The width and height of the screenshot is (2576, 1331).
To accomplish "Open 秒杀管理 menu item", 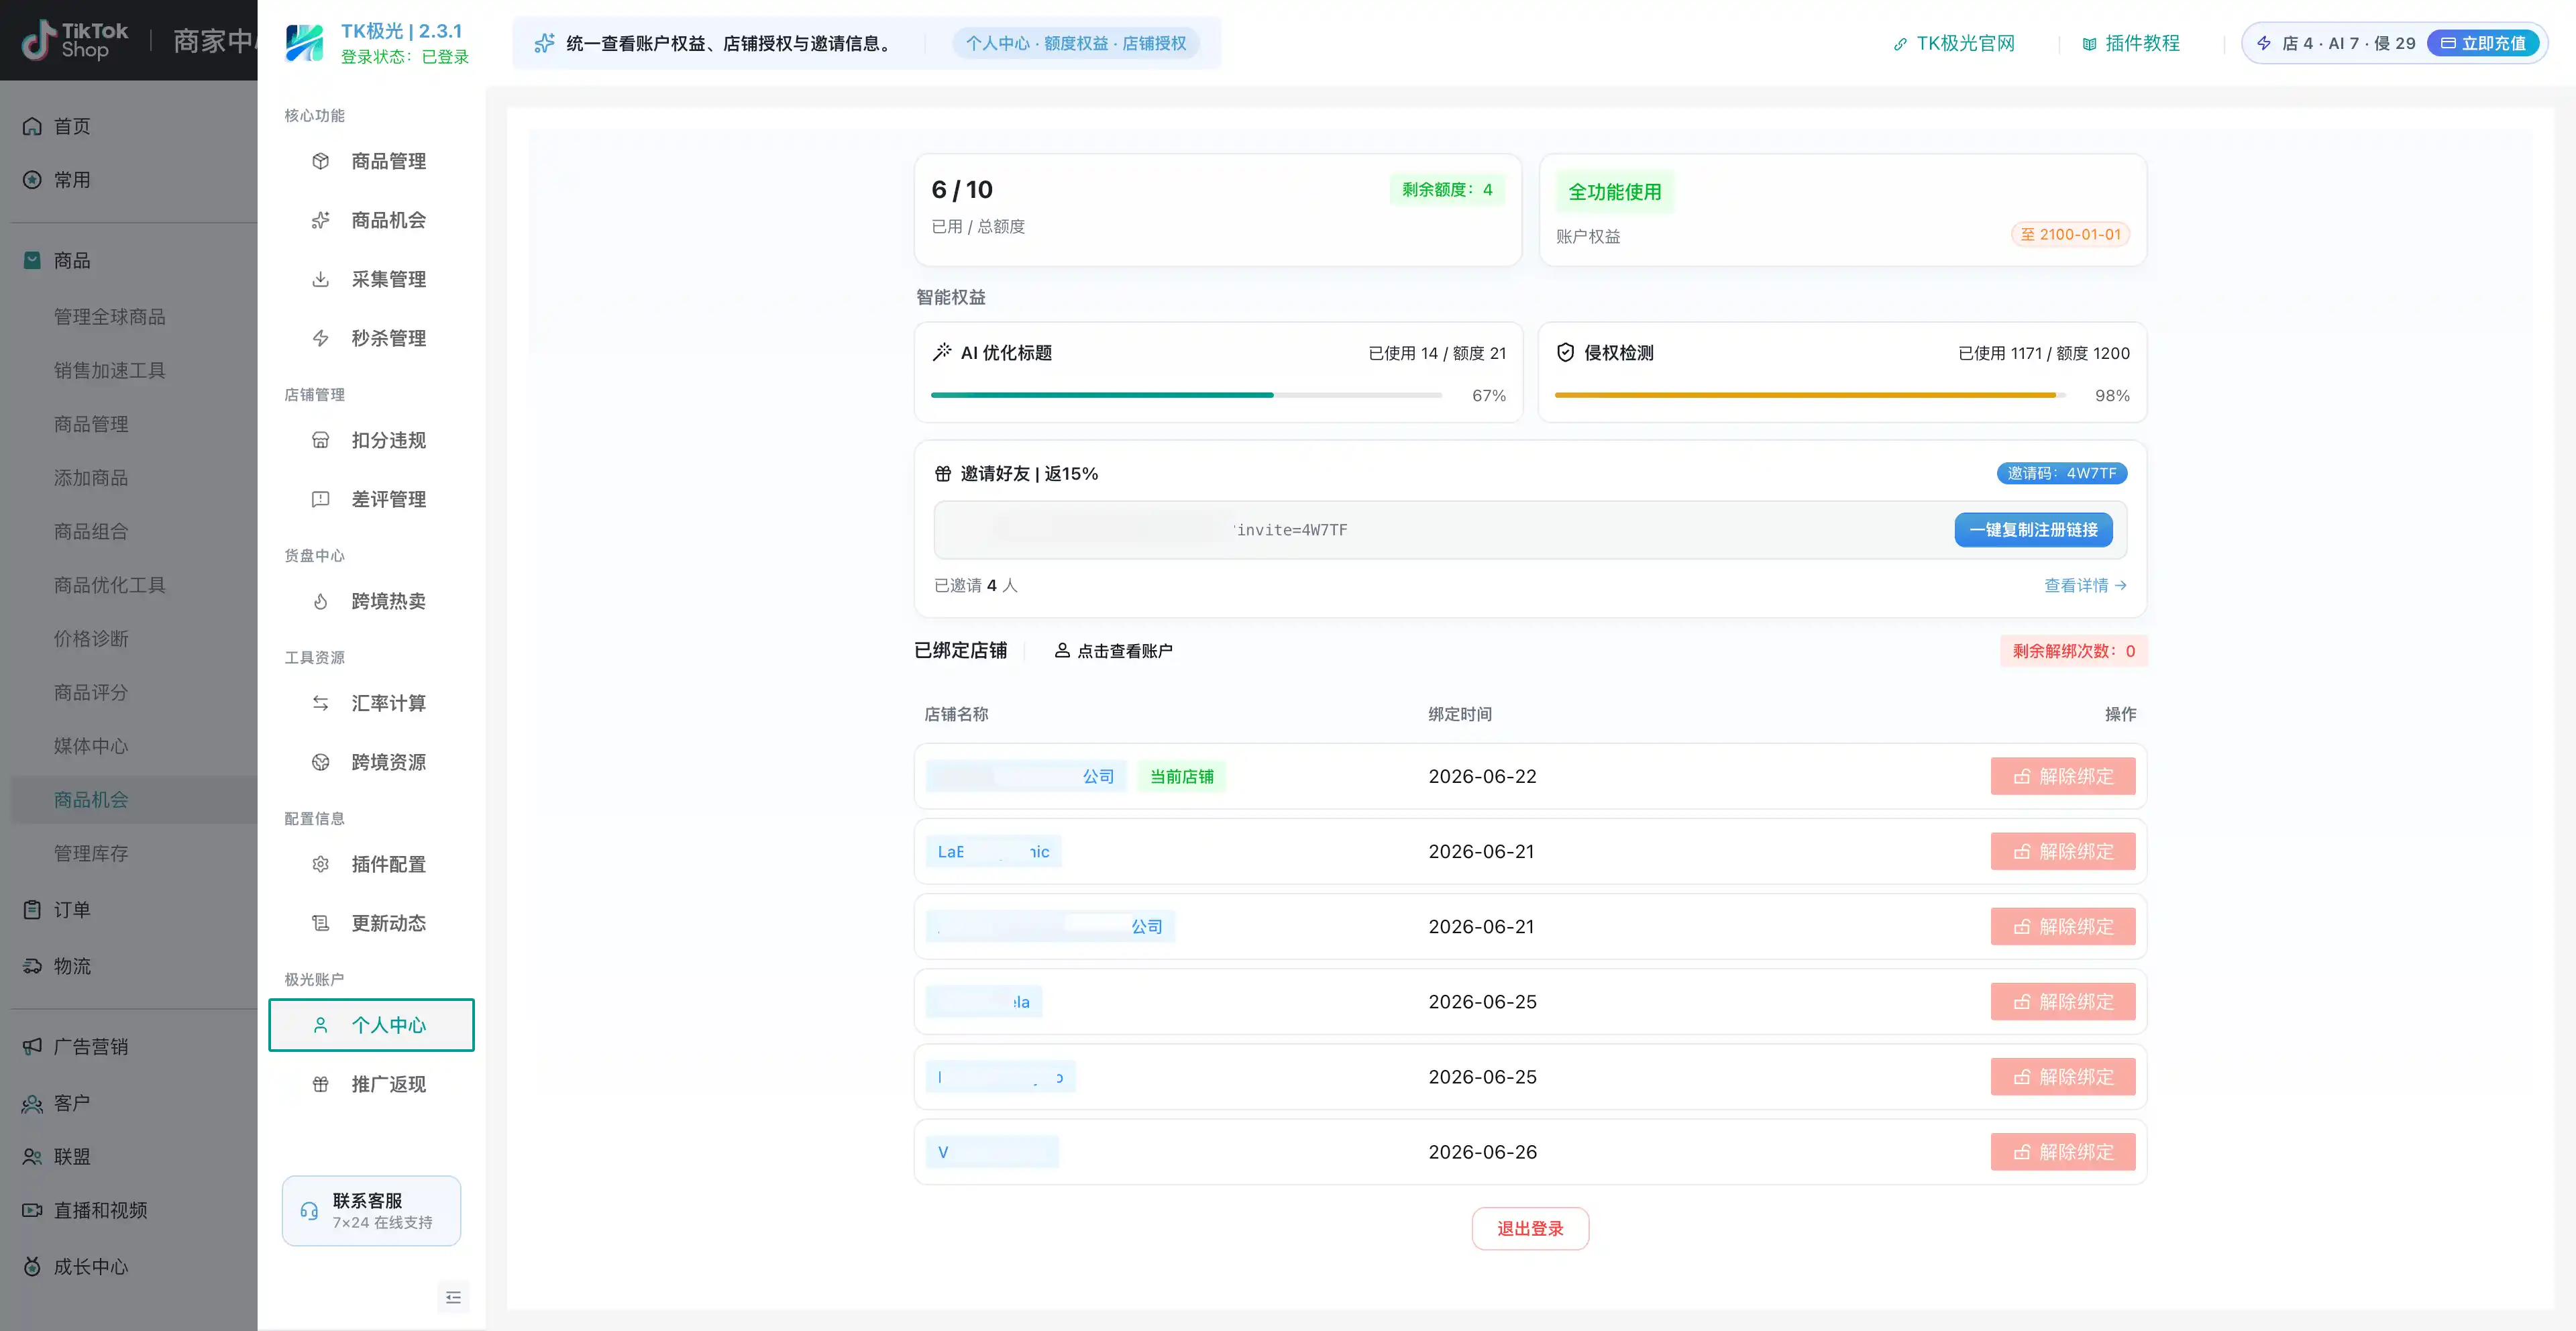I will click(371, 338).
